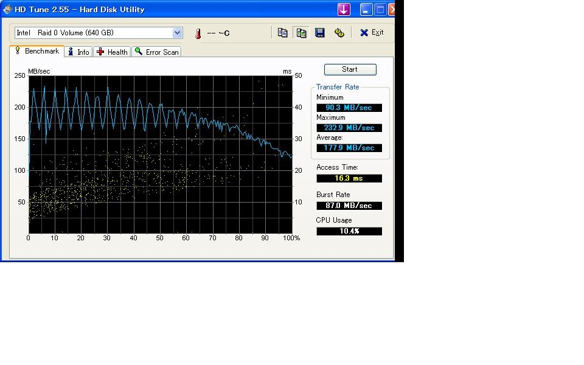
Task: Click the save screenshot floppy disk icon
Action: point(319,33)
